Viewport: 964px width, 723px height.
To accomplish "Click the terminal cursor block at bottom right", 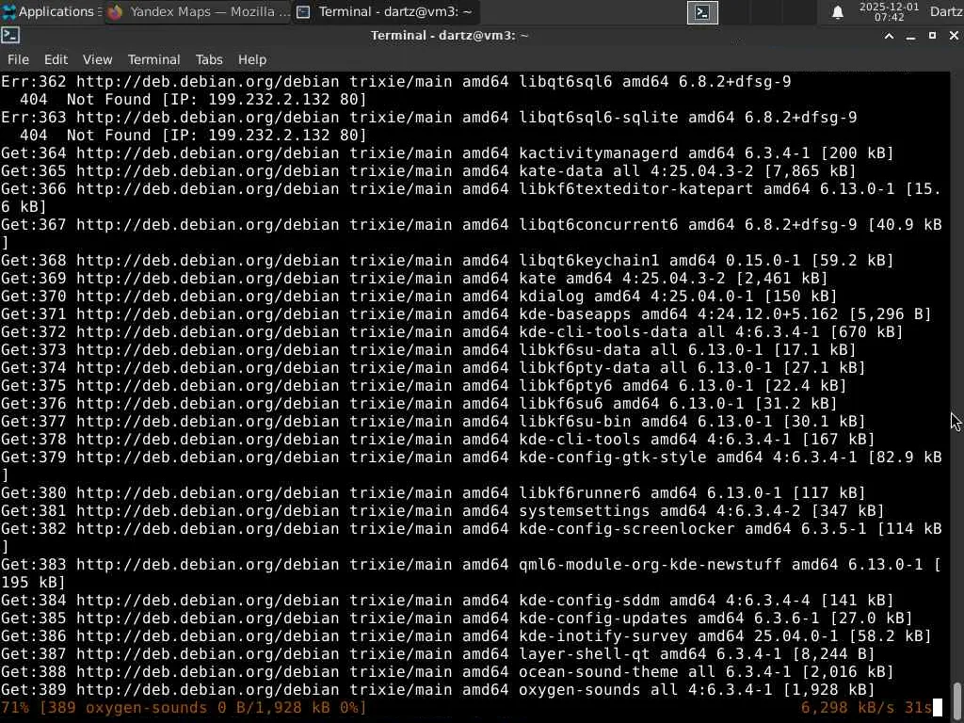I will (938, 708).
